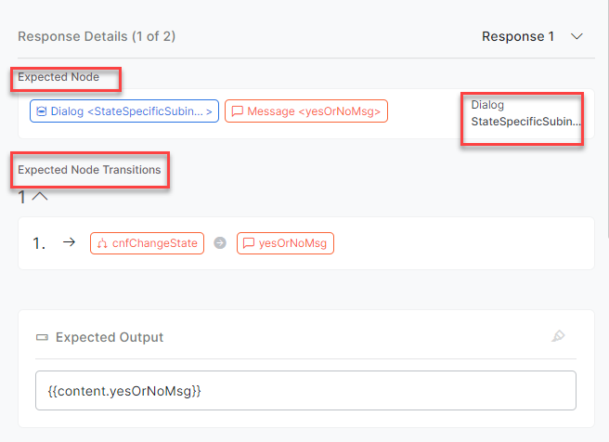Image resolution: width=609 pixels, height=442 pixels.
Task: Click the message icon in the Message <yesOrNoMsg> chip
Action: coord(237,111)
